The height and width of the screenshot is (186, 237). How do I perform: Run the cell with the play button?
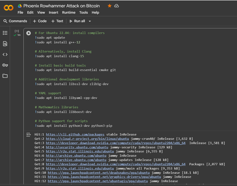[28, 33]
